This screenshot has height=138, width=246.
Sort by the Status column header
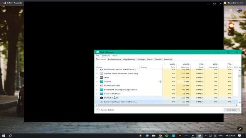(151, 66)
